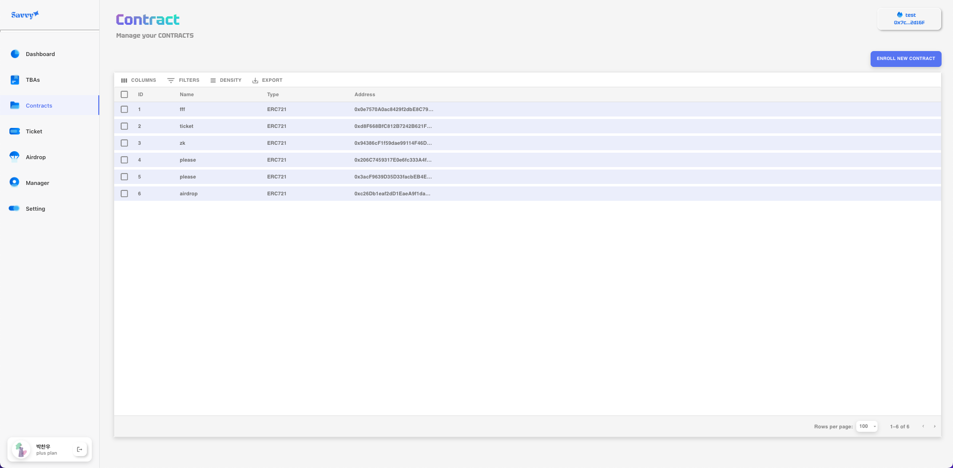Open the Density options

pyautogui.click(x=226, y=80)
